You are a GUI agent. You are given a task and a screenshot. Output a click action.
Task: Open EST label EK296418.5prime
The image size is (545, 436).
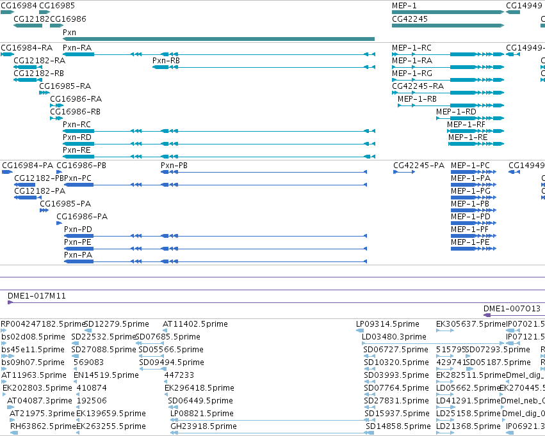click(200, 388)
